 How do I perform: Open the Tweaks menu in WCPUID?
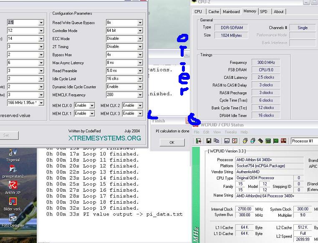point(231,132)
